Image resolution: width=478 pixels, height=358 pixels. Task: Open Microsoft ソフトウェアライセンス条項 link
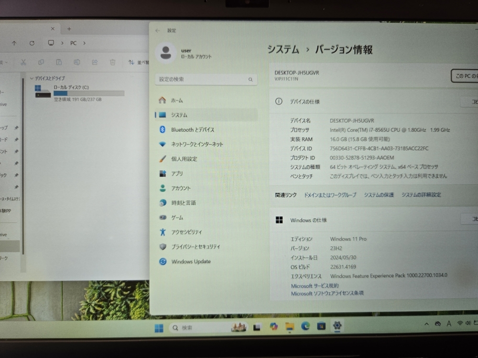(327, 293)
